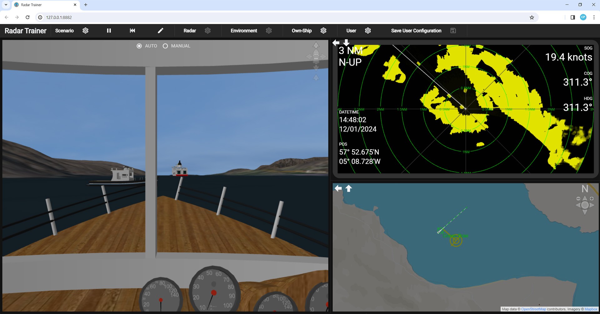Click the pencil edit icon
The height and width of the screenshot is (314, 600).
click(160, 31)
